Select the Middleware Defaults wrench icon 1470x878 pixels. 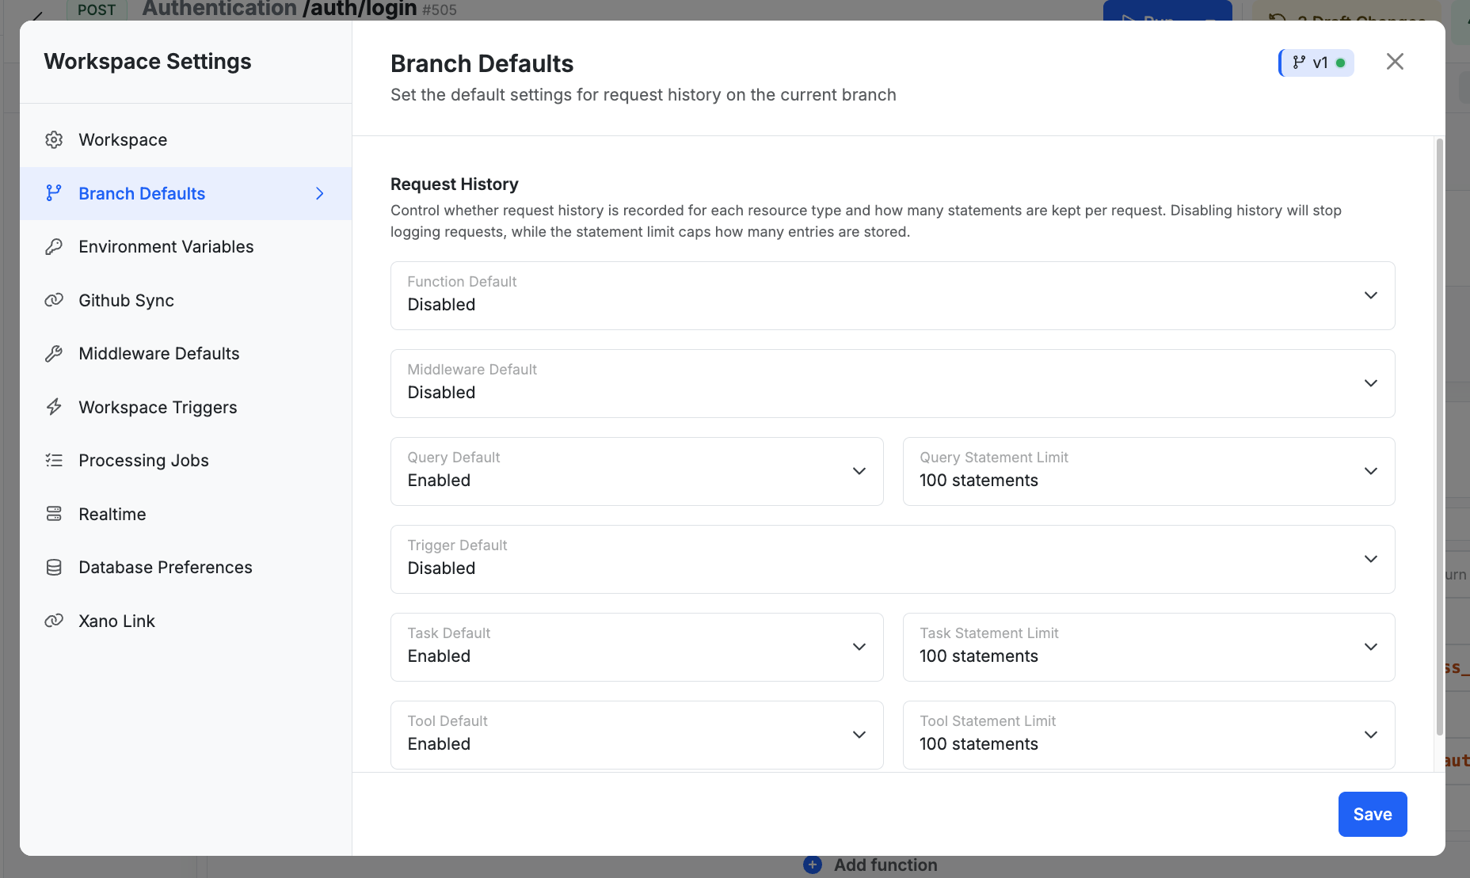(x=54, y=353)
